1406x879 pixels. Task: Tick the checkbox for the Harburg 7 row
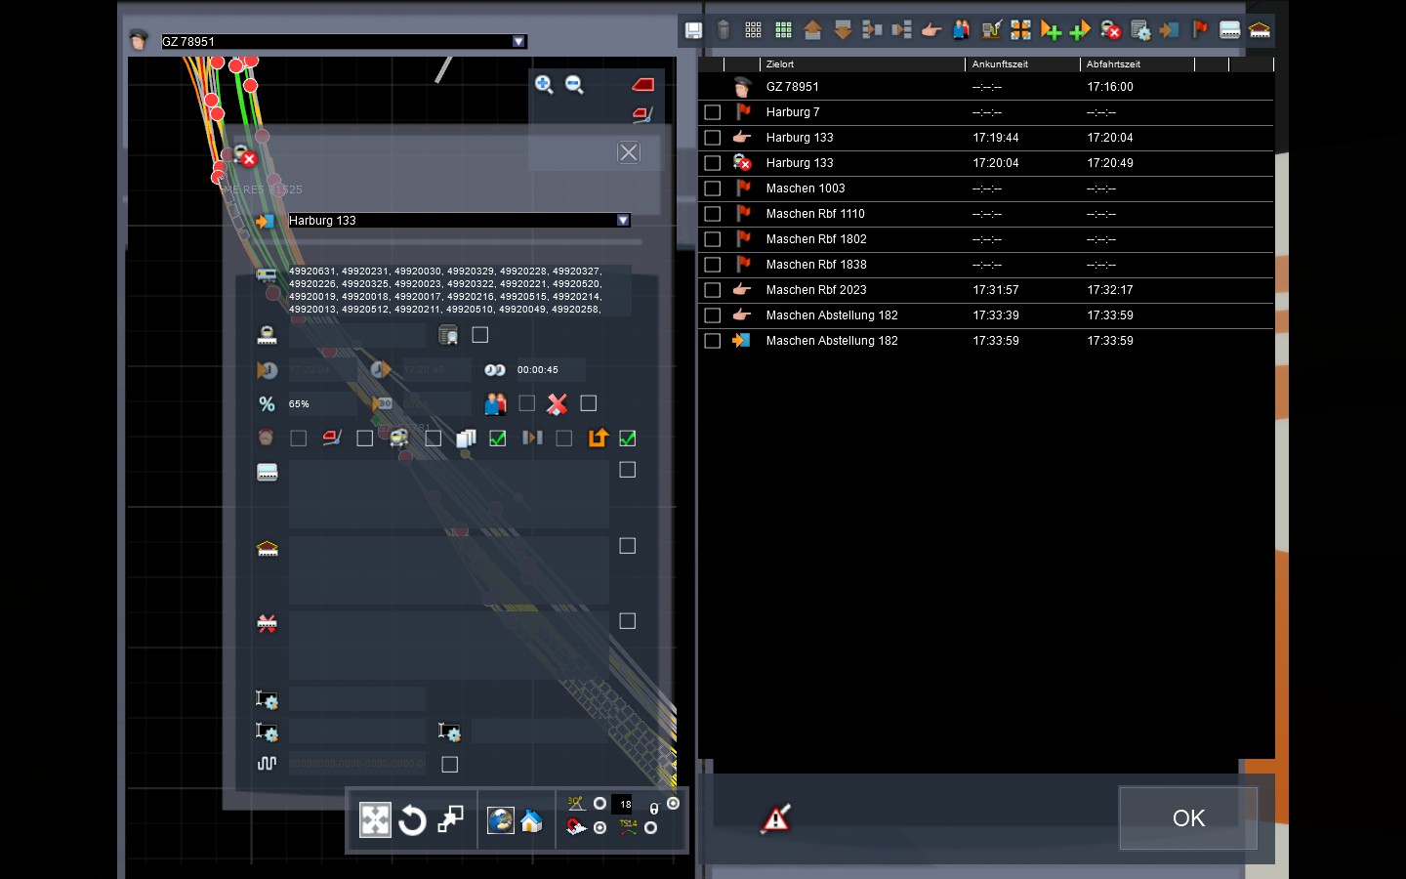pos(713,112)
